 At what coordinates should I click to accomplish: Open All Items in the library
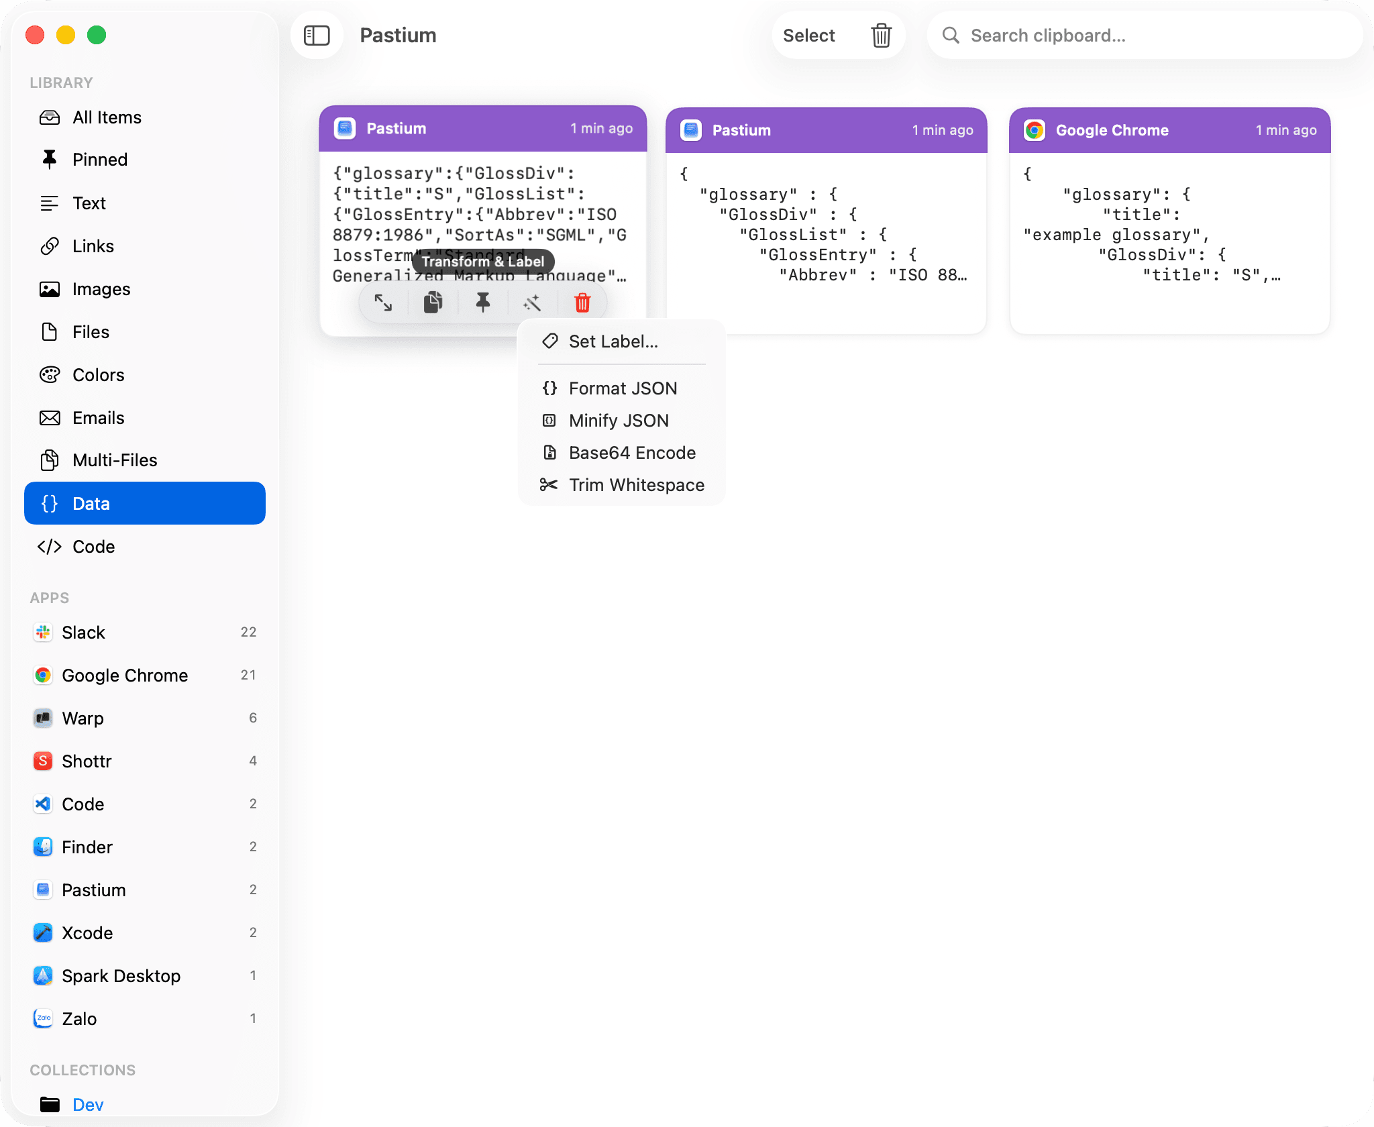point(145,117)
